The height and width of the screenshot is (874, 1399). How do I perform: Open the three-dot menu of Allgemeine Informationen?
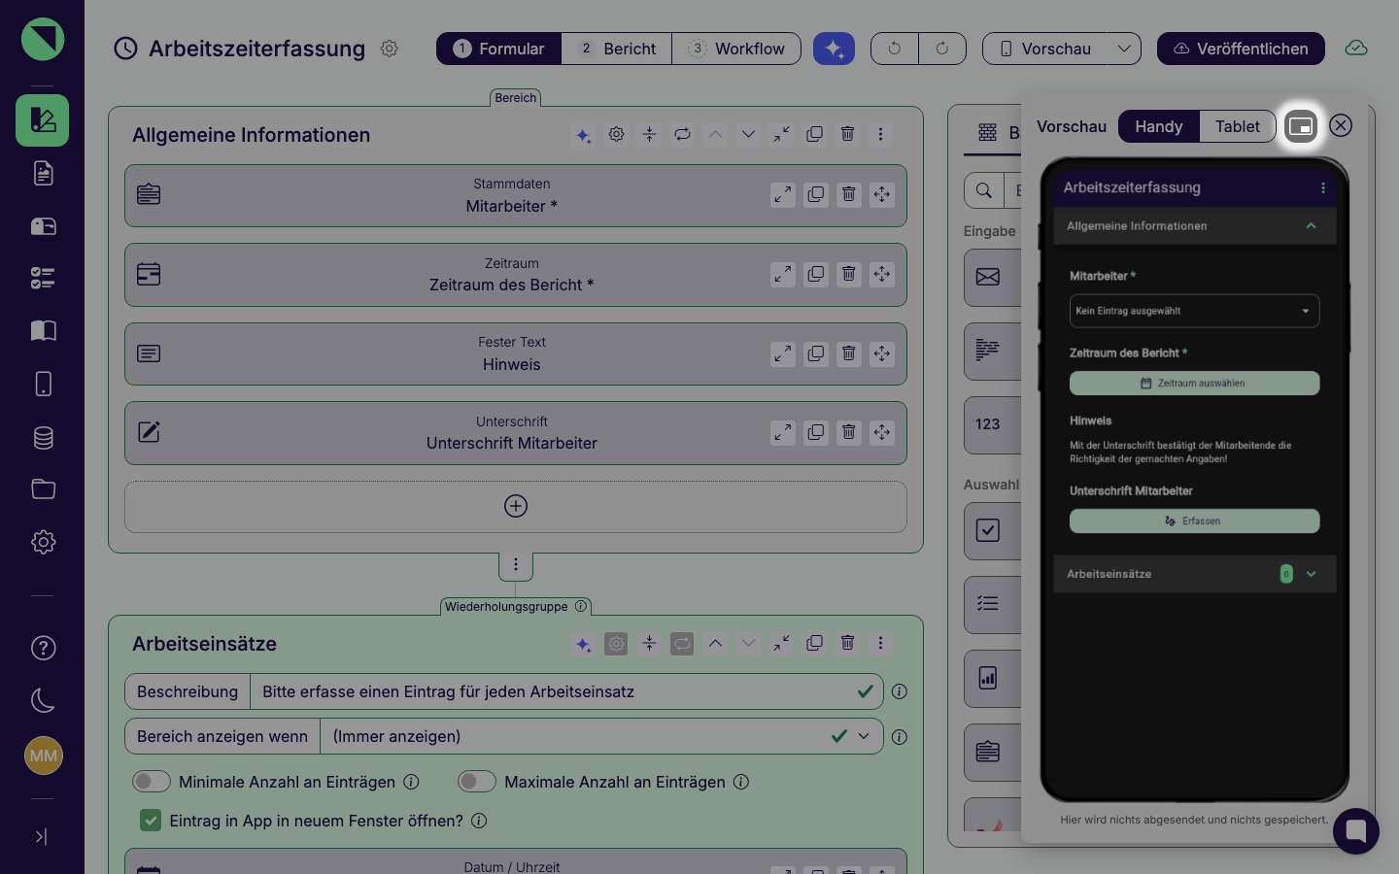pos(880,134)
